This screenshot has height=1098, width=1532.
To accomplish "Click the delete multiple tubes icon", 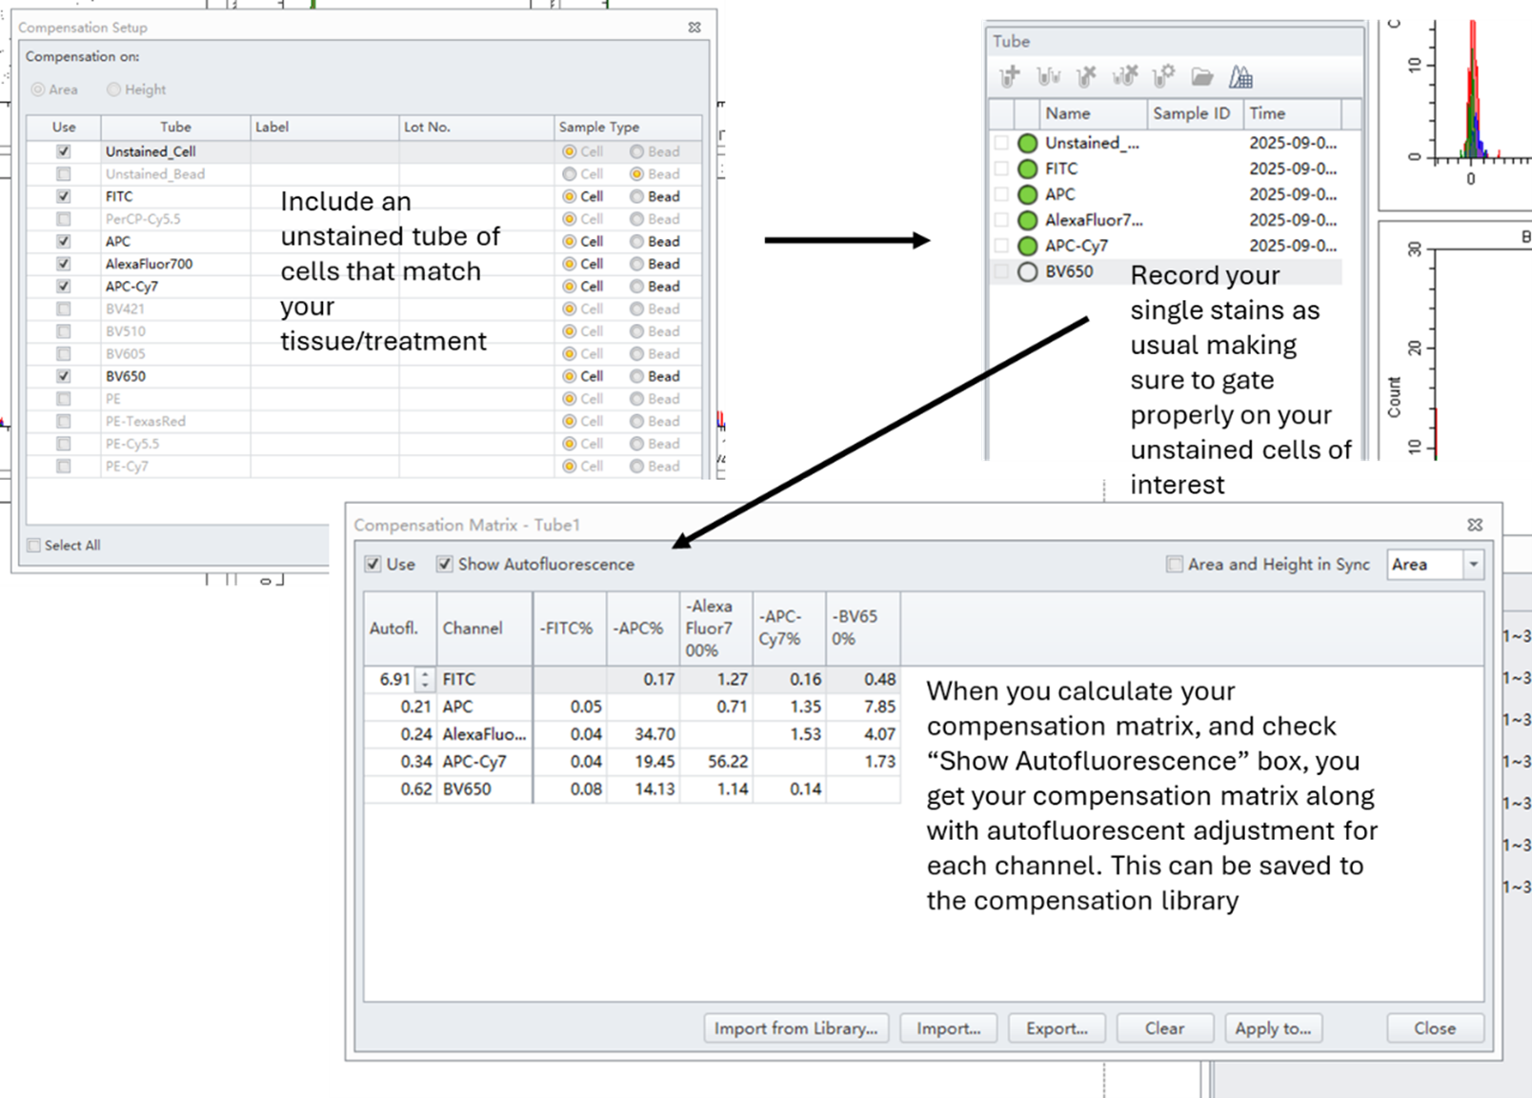I will pos(1125,75).
